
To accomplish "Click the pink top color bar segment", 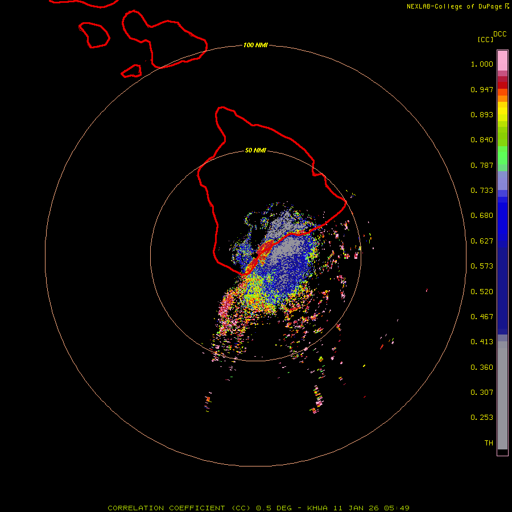I will [x=502, y=61].
